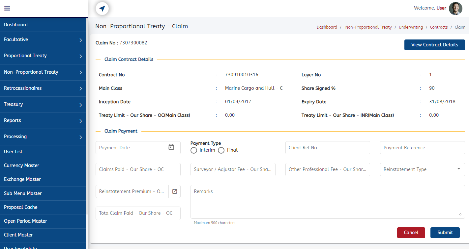Viewport: 469px width, 249px height.
Task: Click the Claims Paid - Our Share field
Action: 138,169
